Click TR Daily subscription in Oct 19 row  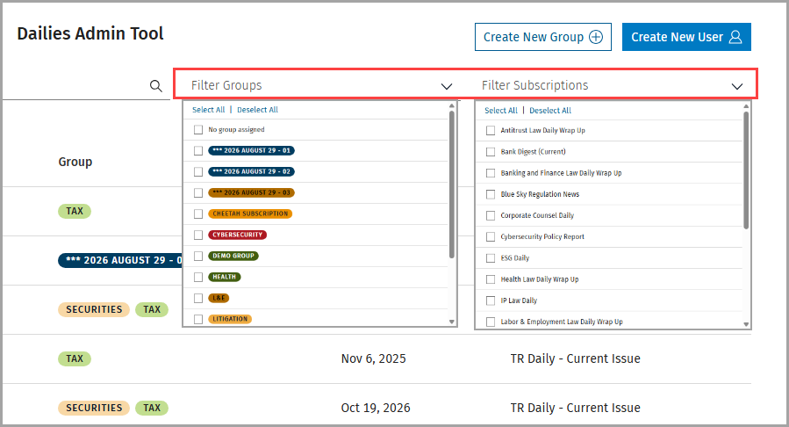coord(575,408)
